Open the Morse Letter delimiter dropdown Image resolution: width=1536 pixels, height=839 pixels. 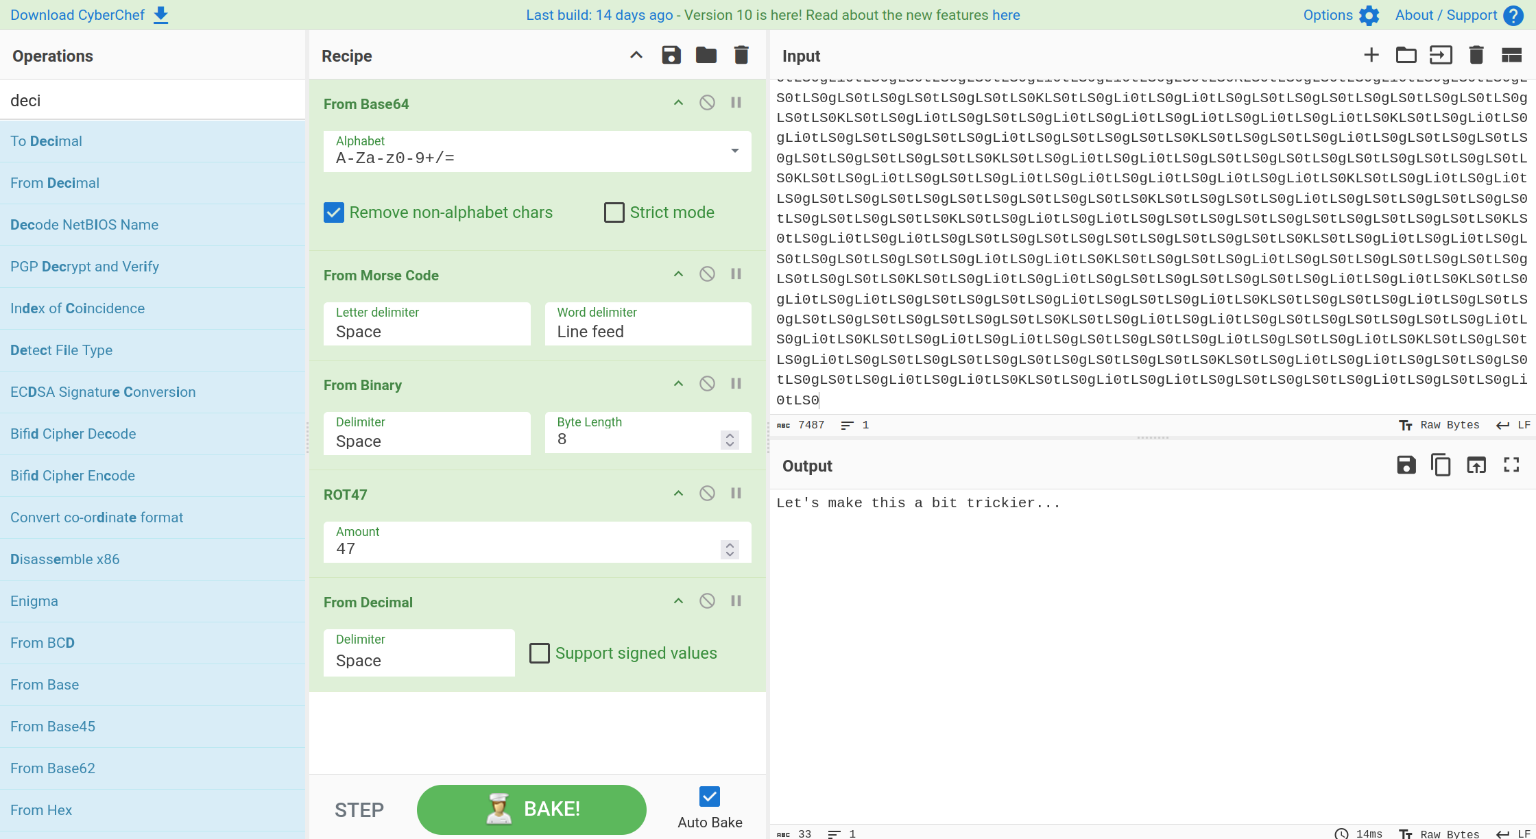[427, 324]
